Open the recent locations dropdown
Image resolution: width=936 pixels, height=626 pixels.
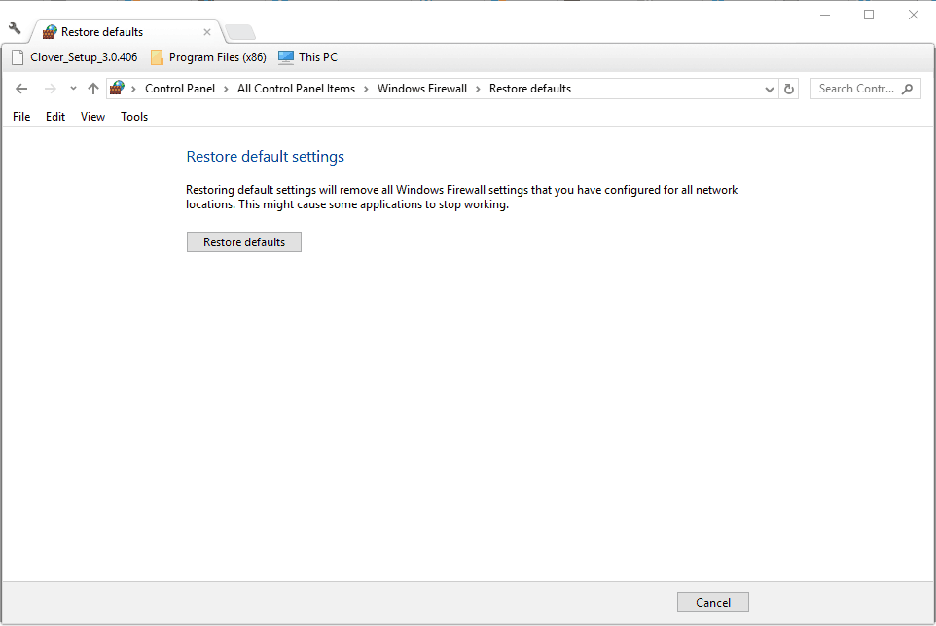coord(73,89)
